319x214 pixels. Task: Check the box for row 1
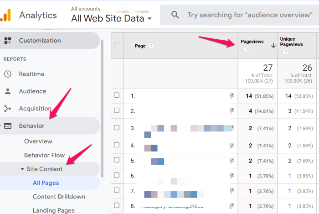click(x=117, y=95)
